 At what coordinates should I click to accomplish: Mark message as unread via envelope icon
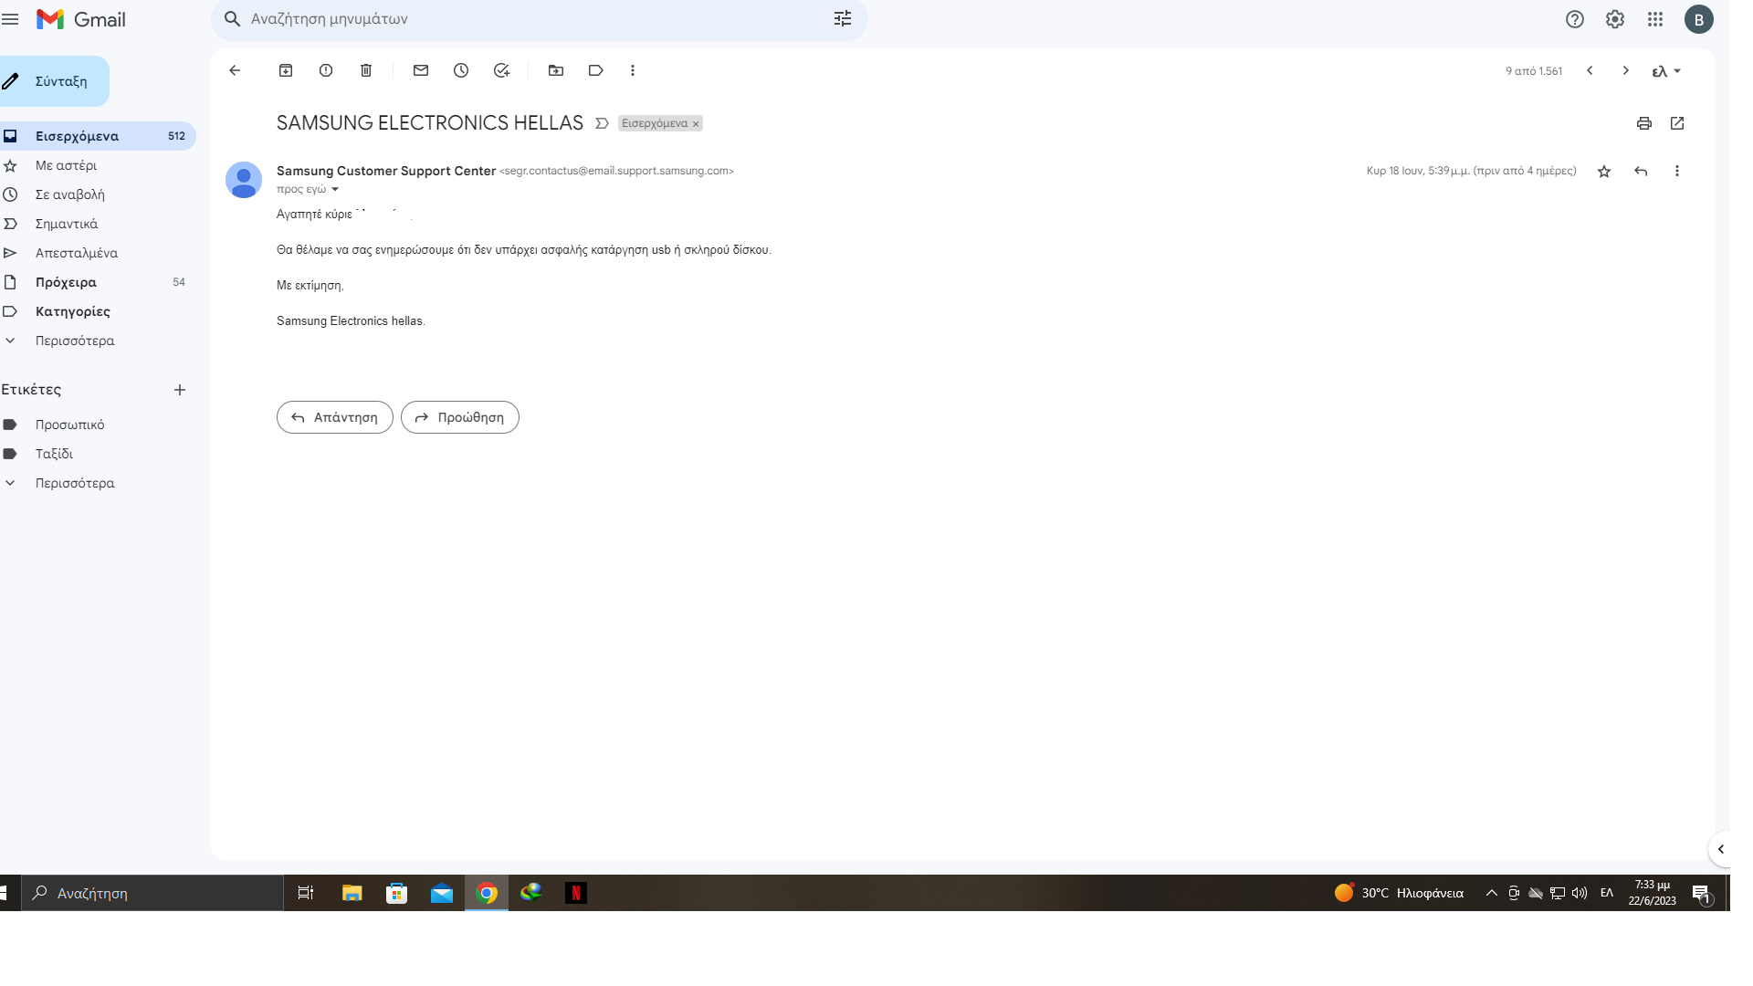[421, 70]
